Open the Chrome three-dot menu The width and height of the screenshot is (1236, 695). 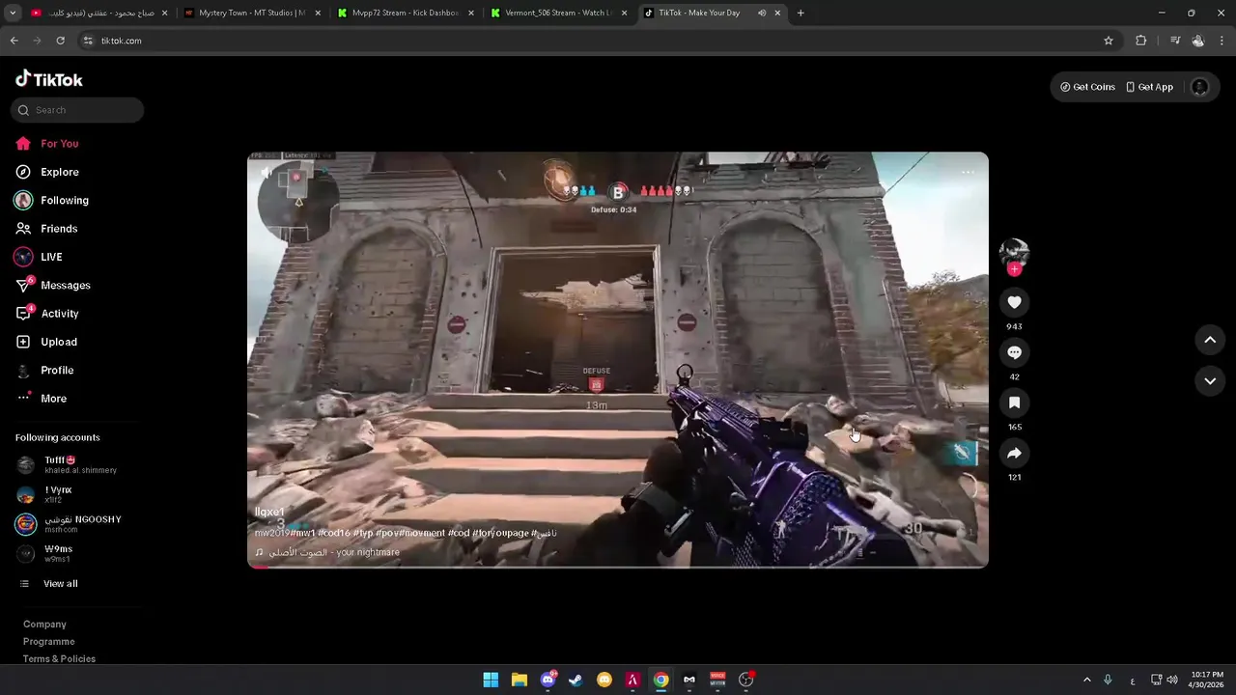pyautogui.click(x=1222, y=41)
